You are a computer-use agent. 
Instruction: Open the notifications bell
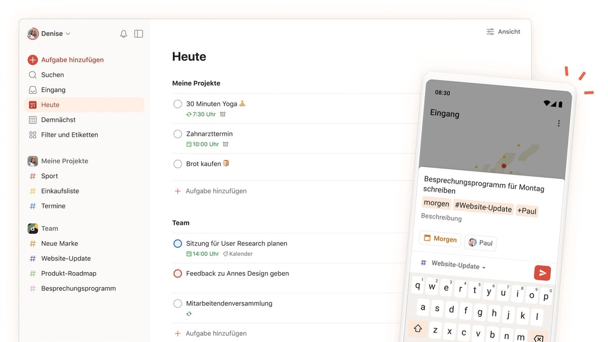point(124,34)
